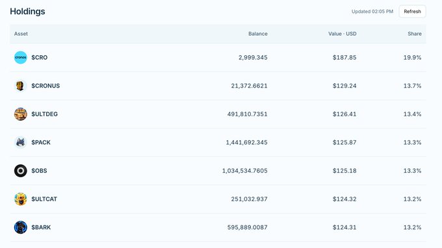Click balance 595,889.0087 for $BARK
This screenshot has width=442, height=248.
[247, 227]
